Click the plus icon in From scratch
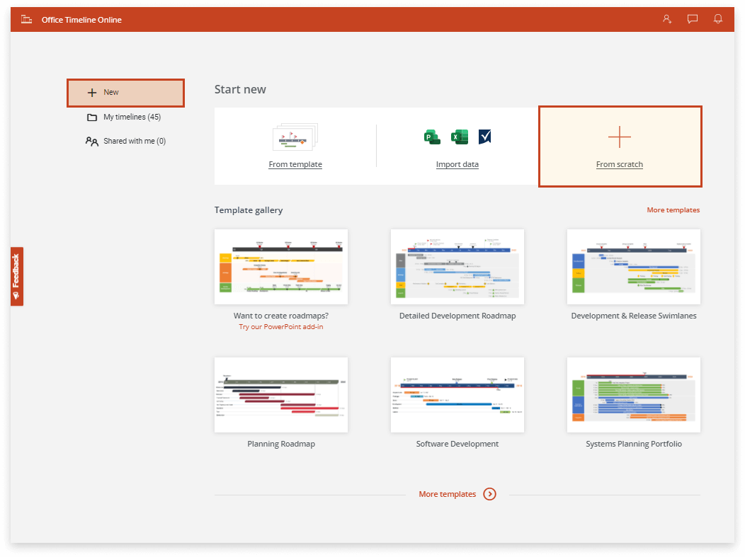Image resolution: width=745 pixels, height=557 pixels. click(620, 137)
